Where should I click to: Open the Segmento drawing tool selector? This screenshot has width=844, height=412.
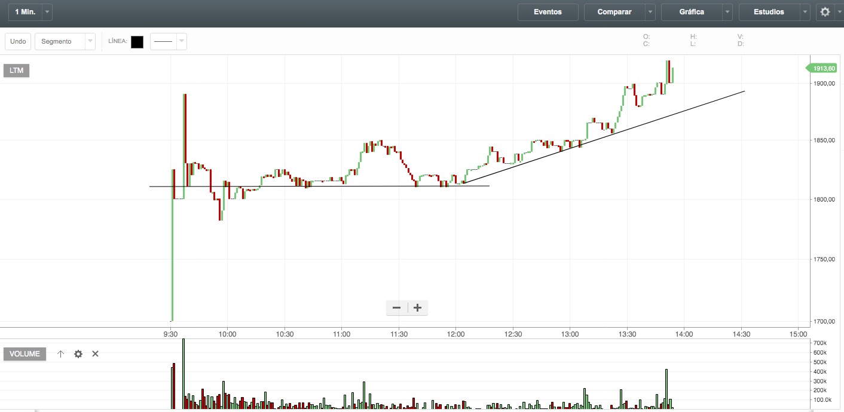(x=65, y=41)
